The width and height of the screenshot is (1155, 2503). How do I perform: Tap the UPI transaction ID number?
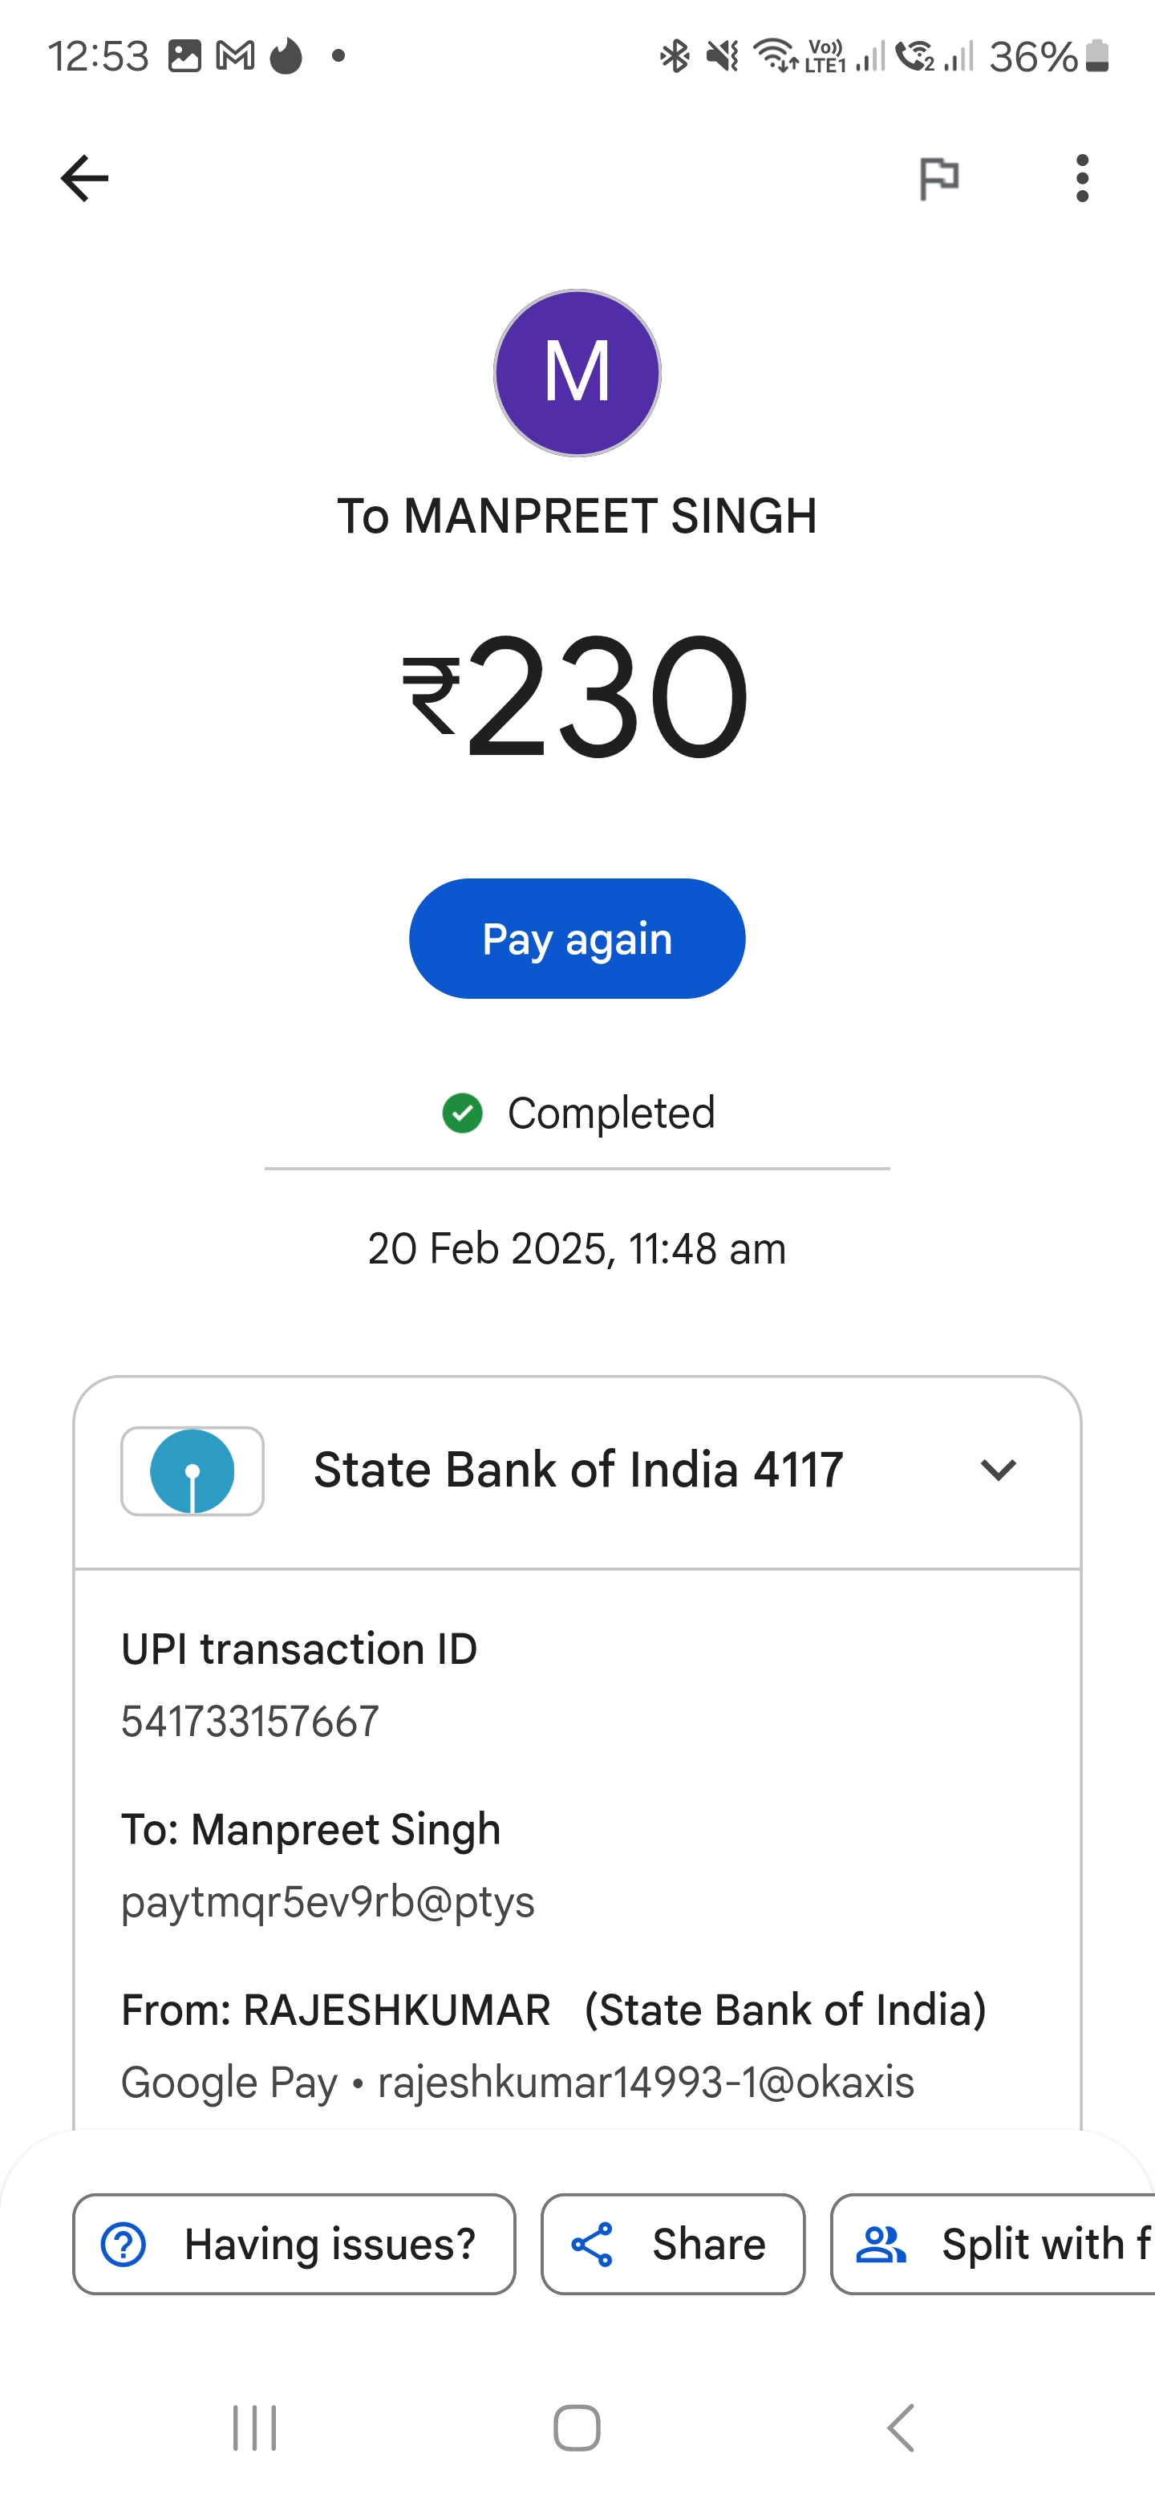[x=249, y=1722]
